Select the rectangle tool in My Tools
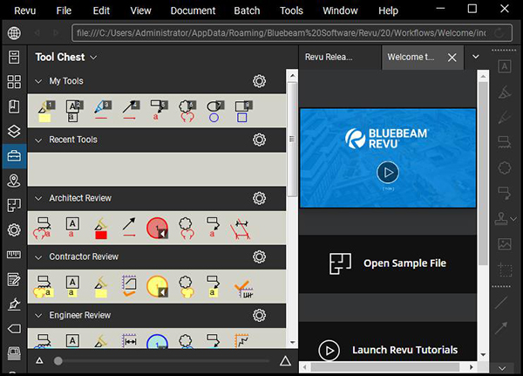This screenshot has height=376, width=523. (243, 111)
